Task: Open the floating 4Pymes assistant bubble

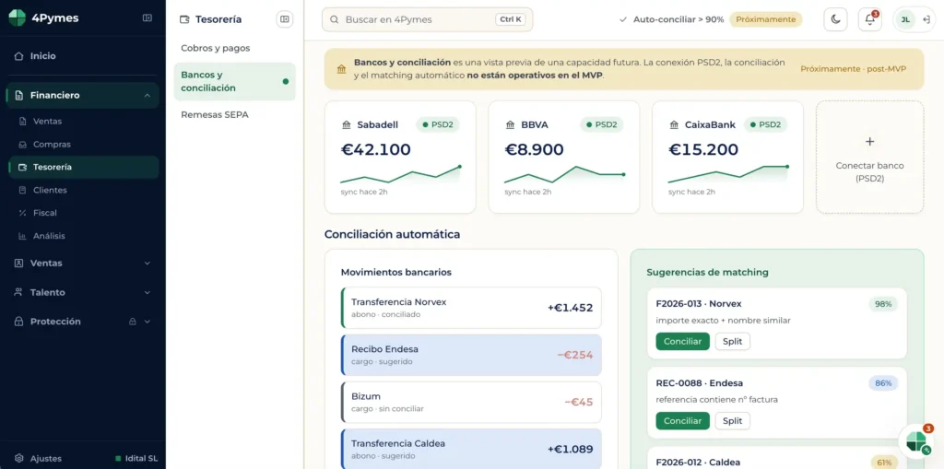Action: pos(916,440)
